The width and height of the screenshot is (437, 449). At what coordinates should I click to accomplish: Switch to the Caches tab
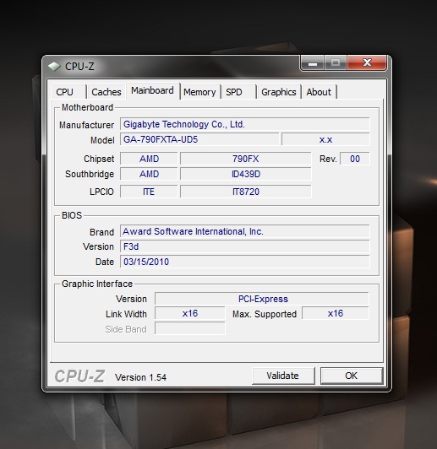point(107,92)
